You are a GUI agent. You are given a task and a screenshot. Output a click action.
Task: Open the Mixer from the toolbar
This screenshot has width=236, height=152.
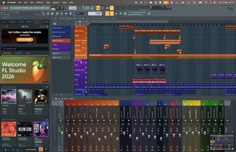coord(61,14)
